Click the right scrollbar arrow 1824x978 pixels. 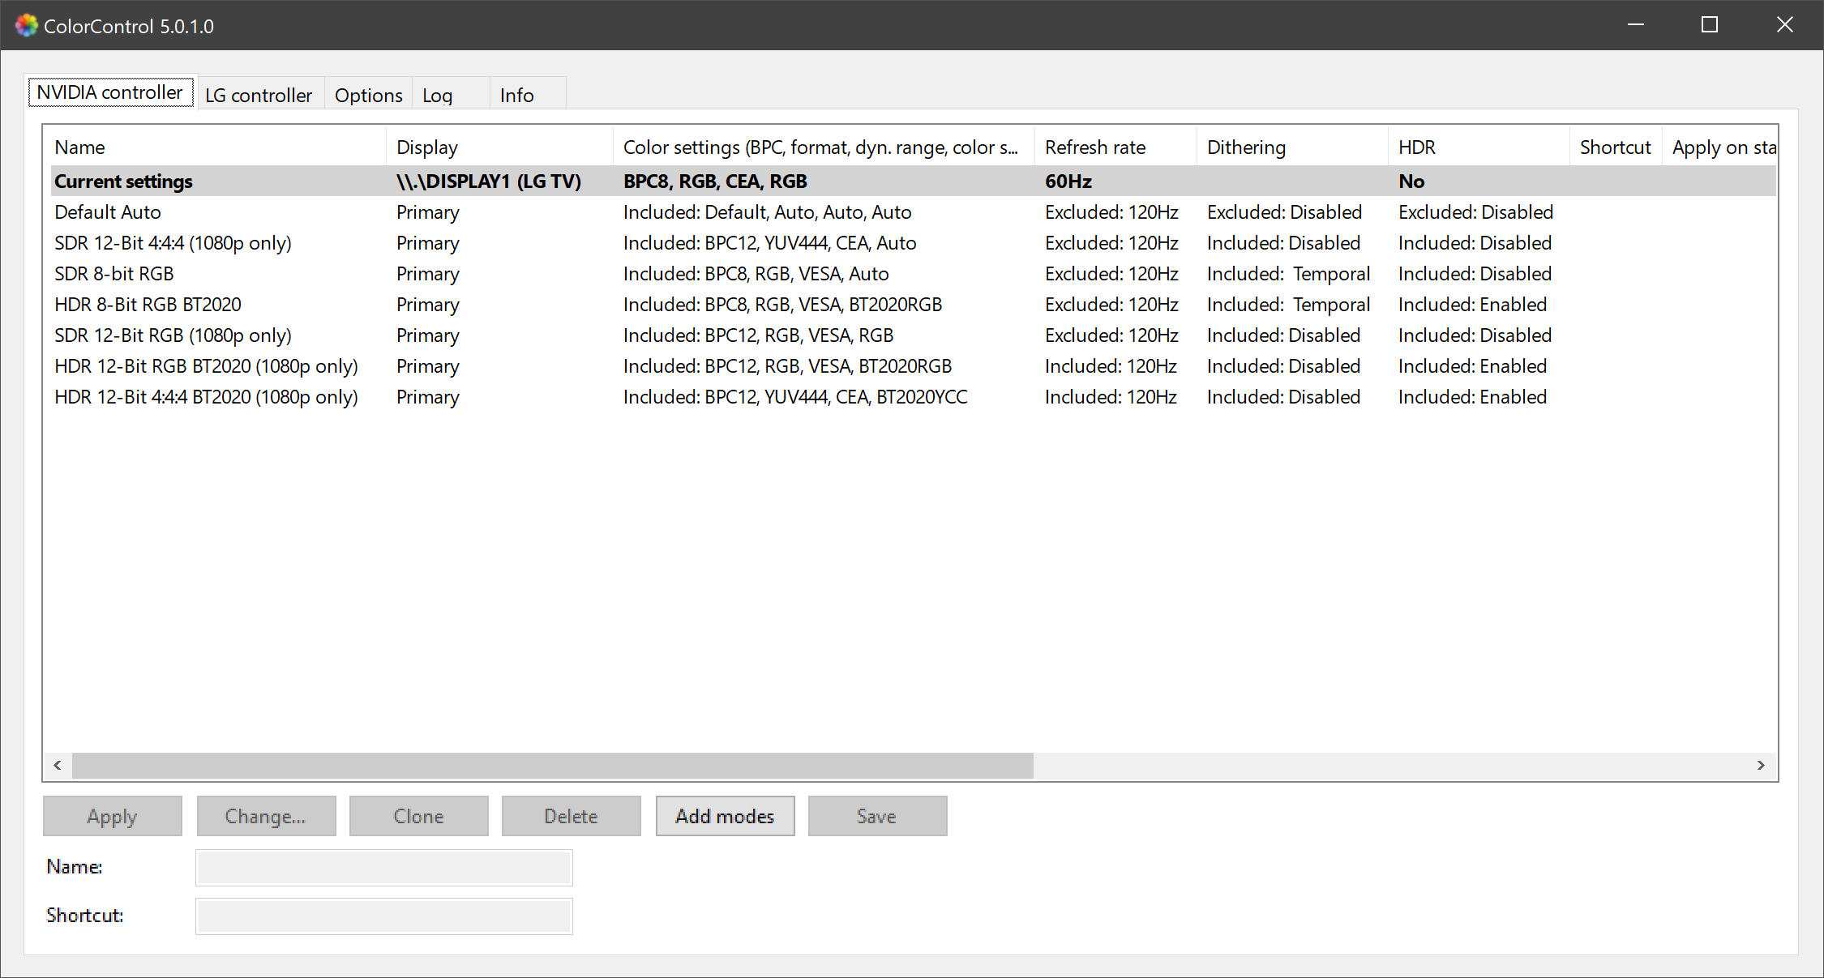point(1762,765)
